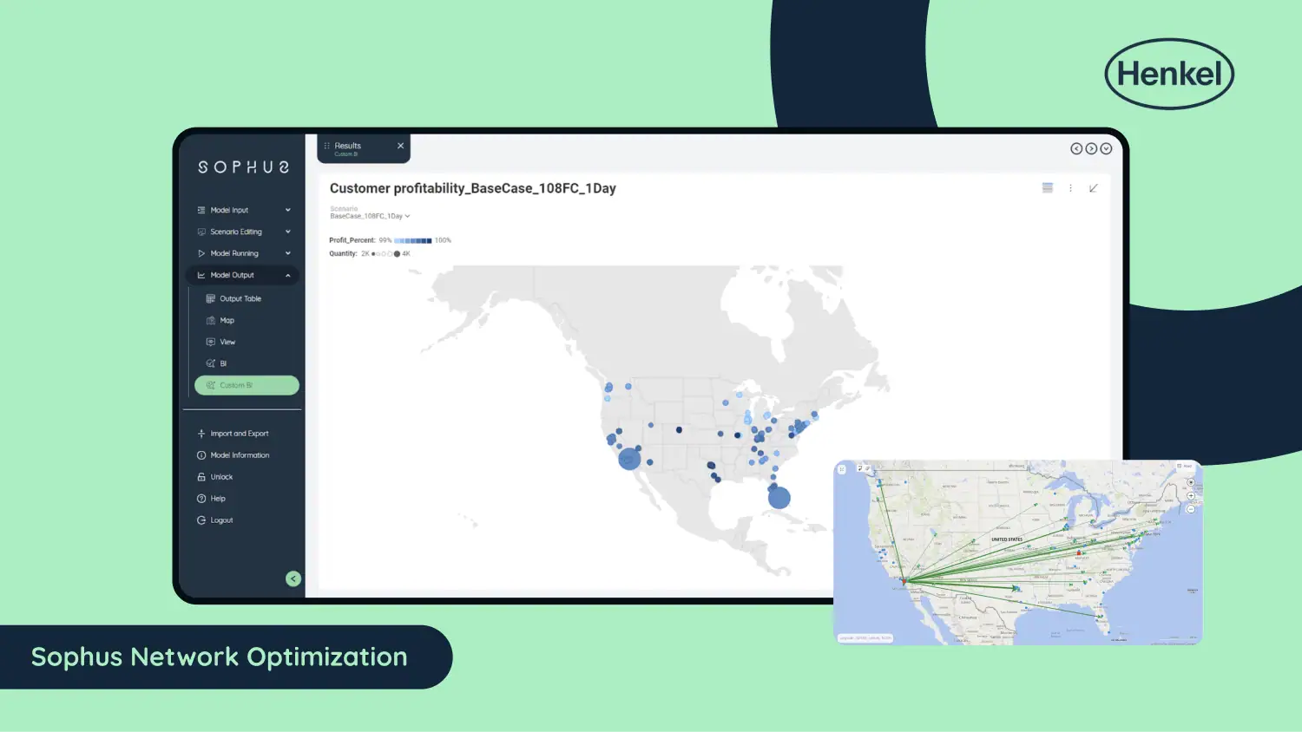Click the locate-me target on route map
The height and width of the screenshot is (732, 1302).
click(1191, 482)
